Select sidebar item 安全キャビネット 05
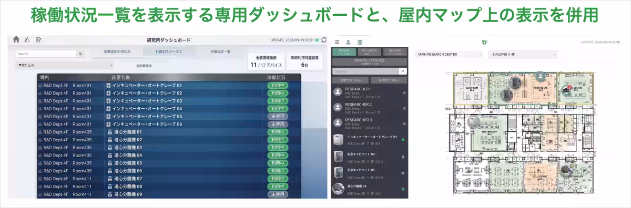Viewport: 631px width, 208px height. click(x=370, y=173)
